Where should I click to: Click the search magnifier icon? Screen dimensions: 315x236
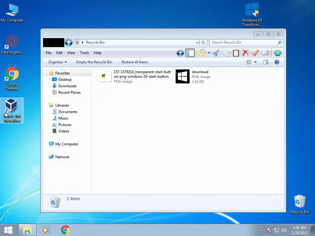280,42
